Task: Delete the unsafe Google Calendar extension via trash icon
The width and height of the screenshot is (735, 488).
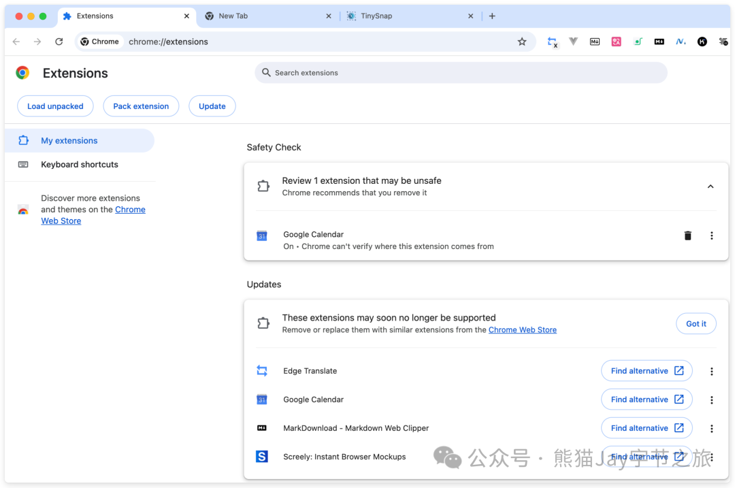Action: tap(687, 235)
